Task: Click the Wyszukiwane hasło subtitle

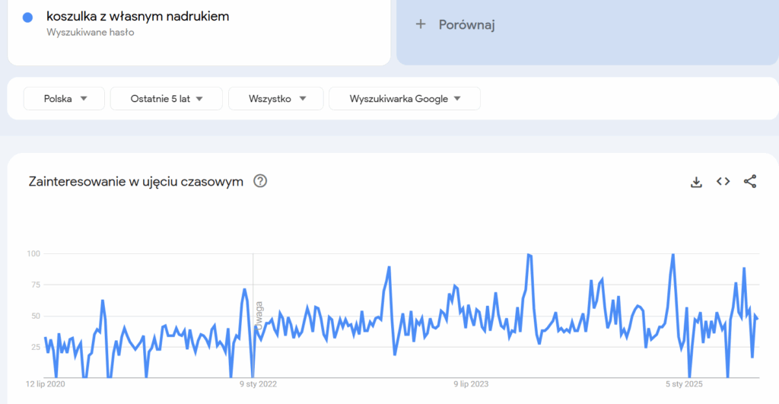Action: [91, 32]
